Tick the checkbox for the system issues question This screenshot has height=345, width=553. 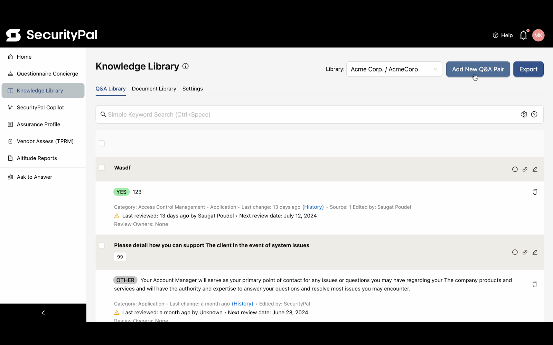[x=102, y=245]
